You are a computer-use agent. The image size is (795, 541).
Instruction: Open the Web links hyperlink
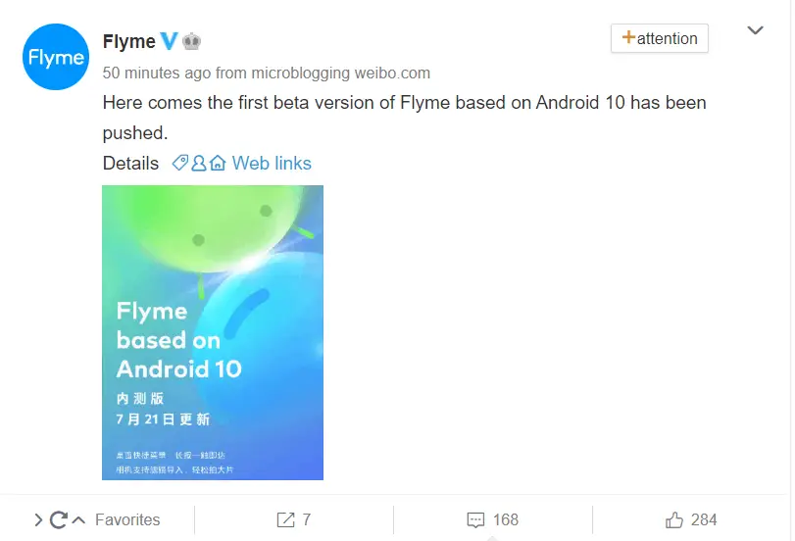pyautogui.click(x=272, y=164)
